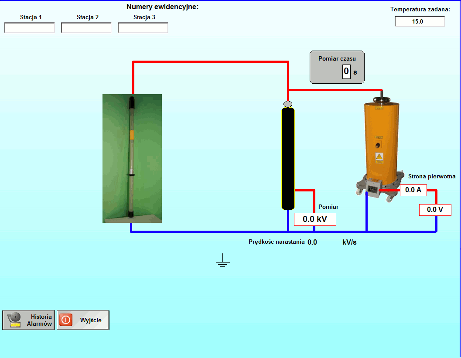The height and width of the screenshot is (358, 461).
Task: Click the Temperatura zadana label
Action: (420, 10)
